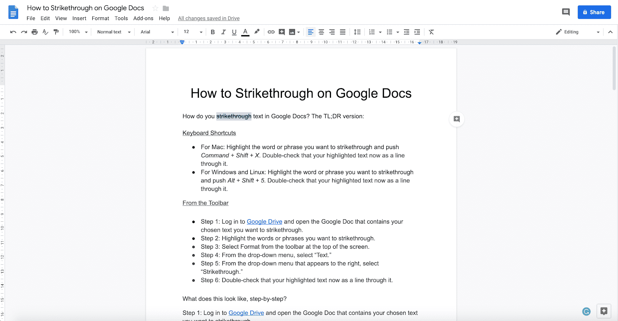Viewport: 618px width, 321px height.
Task: Open the Editing mode dropdown
Action: point(578,32)
